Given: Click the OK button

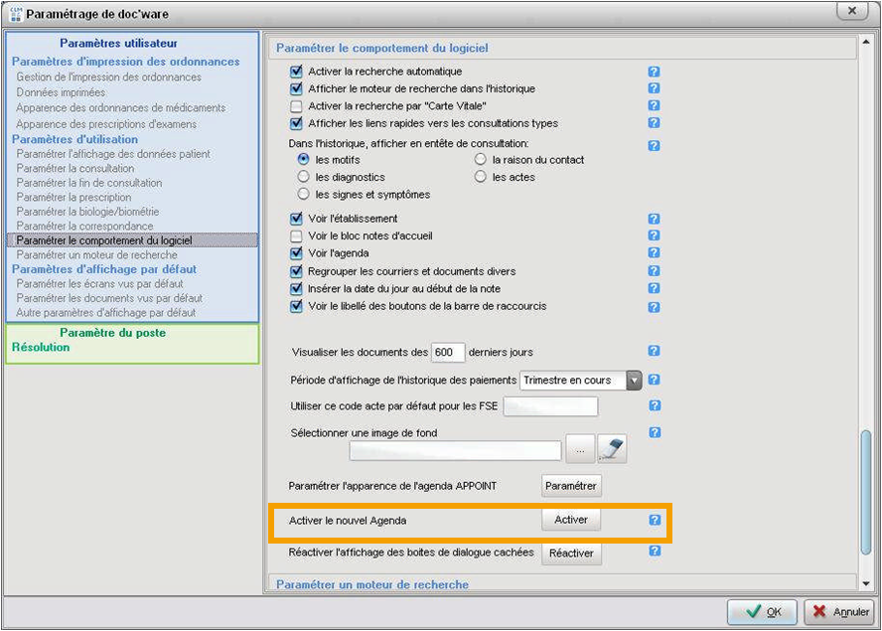Looking at the screenshot, I should (762, 612).
